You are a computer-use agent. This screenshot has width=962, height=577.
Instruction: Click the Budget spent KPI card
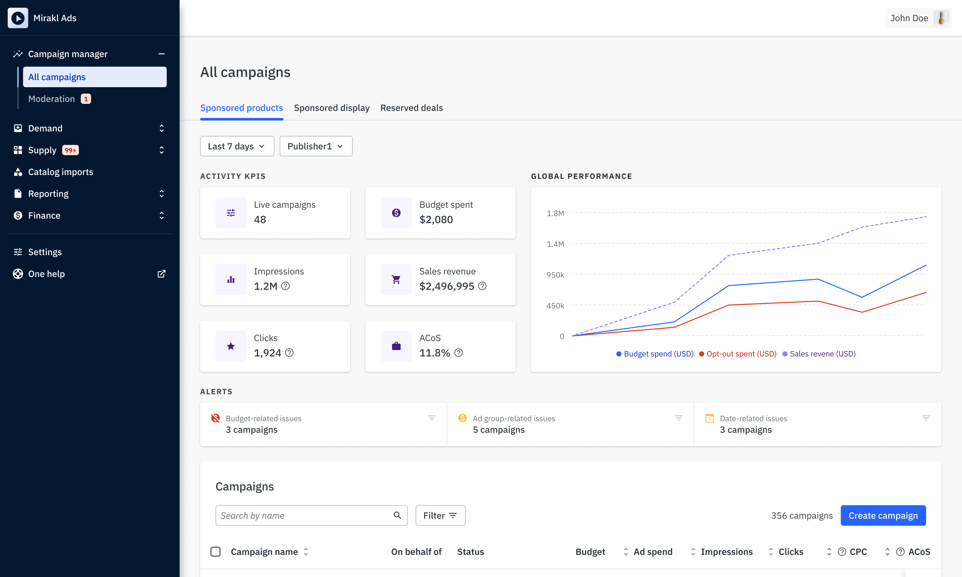point(441,213)
